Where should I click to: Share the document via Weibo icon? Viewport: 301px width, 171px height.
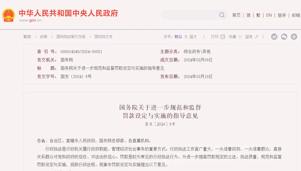274,37
